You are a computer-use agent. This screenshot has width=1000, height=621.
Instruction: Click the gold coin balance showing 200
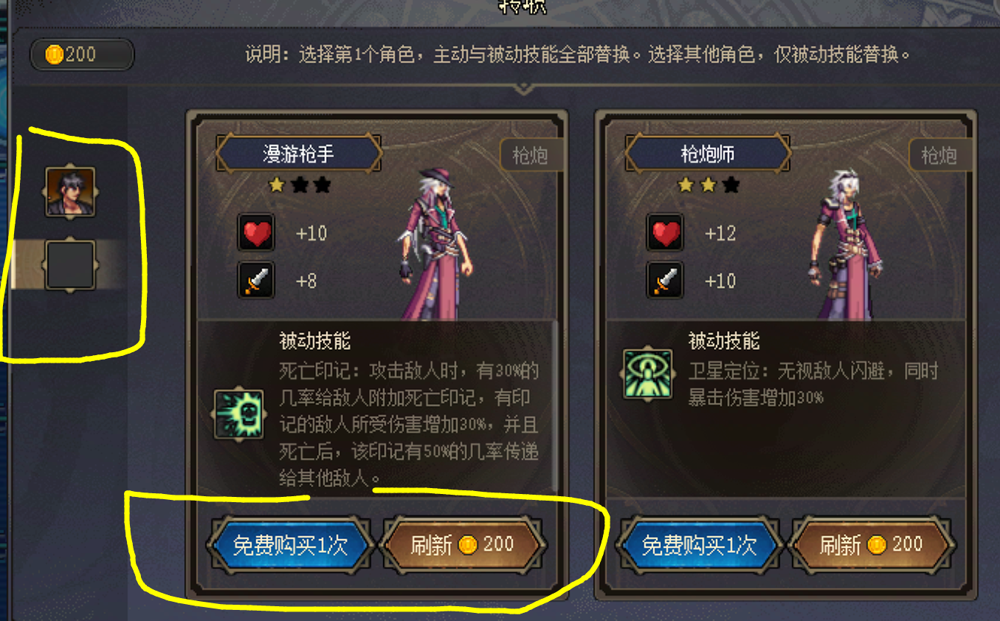pyautogui.click(x=82, y=55)
